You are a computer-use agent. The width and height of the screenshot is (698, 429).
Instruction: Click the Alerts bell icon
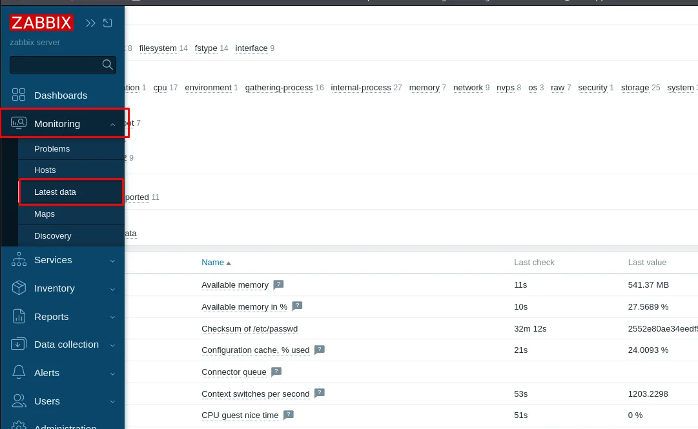coord(19,372)
